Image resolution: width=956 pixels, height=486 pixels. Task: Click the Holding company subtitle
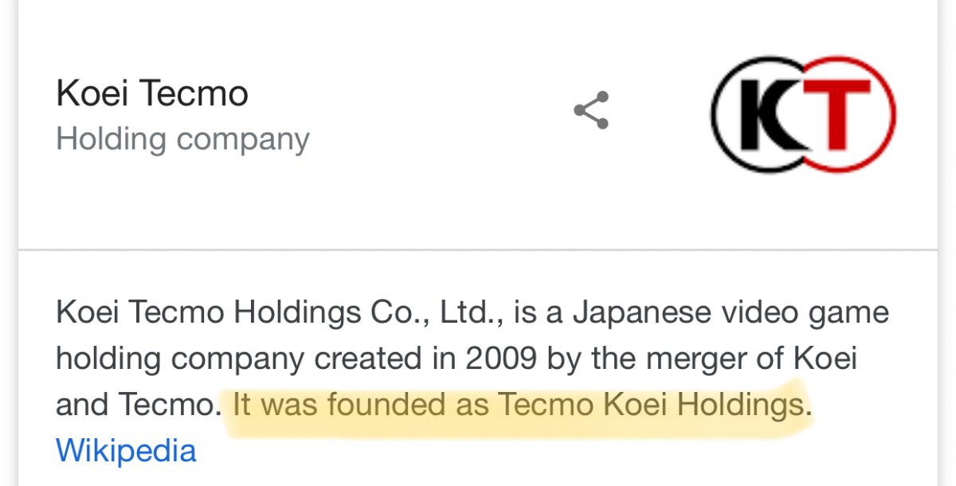pos(182,139)
